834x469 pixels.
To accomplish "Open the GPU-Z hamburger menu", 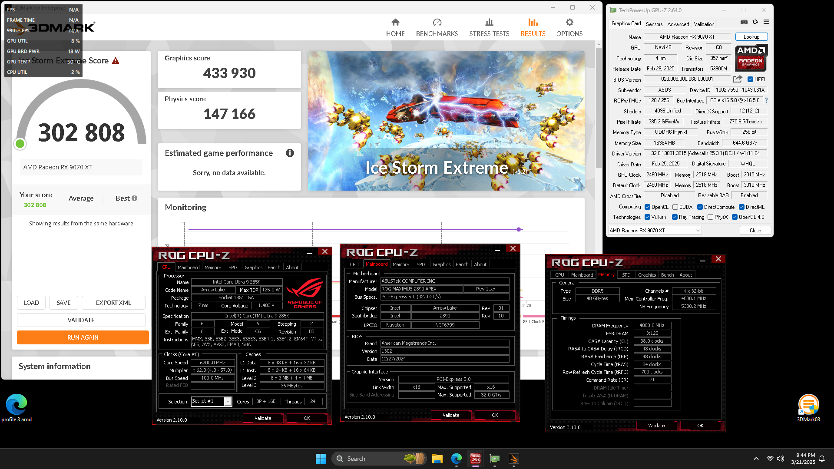I will tap(766, 22).
